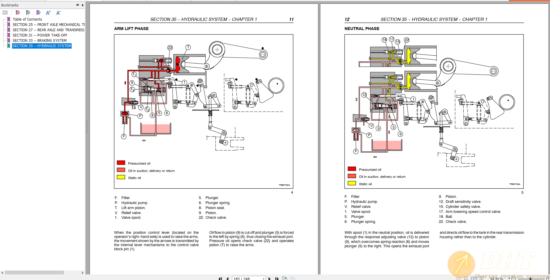Delete the selected bookmark
Image resolution: width=550 pixels, height=280 pixels.
pyautogui.click(x=18, y=13)
